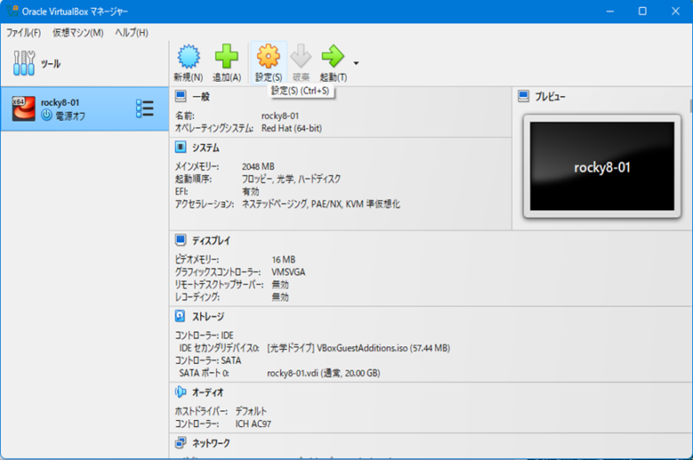Click the ディスプレイ section heading link

coord(211,241)
